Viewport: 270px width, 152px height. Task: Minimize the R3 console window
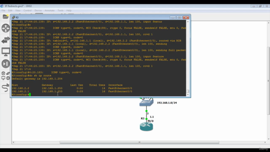(173, 18)
